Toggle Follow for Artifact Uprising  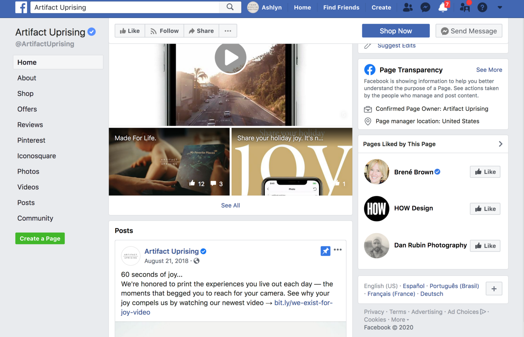(x=164, y=31)
